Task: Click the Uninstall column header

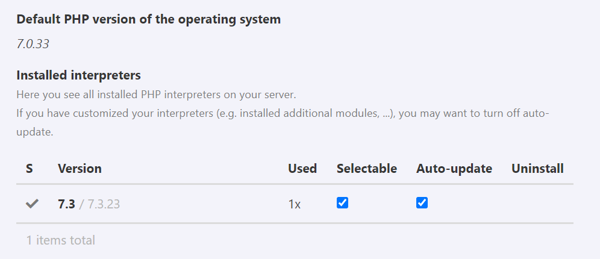Action: (537, 169)
